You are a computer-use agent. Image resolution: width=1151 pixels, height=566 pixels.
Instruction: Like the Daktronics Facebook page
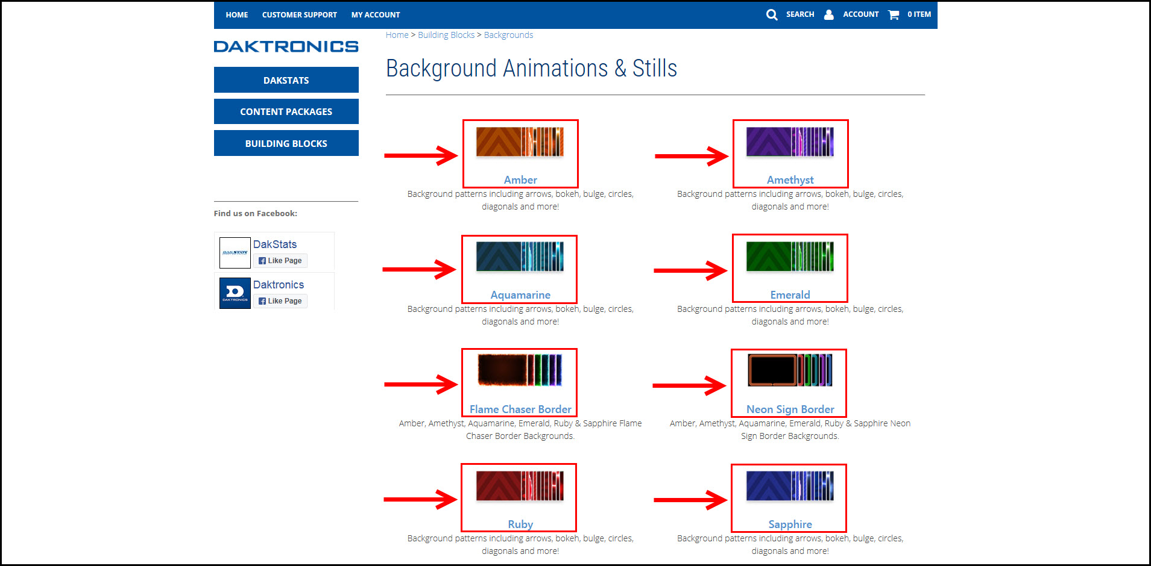(x=280, y=301)
